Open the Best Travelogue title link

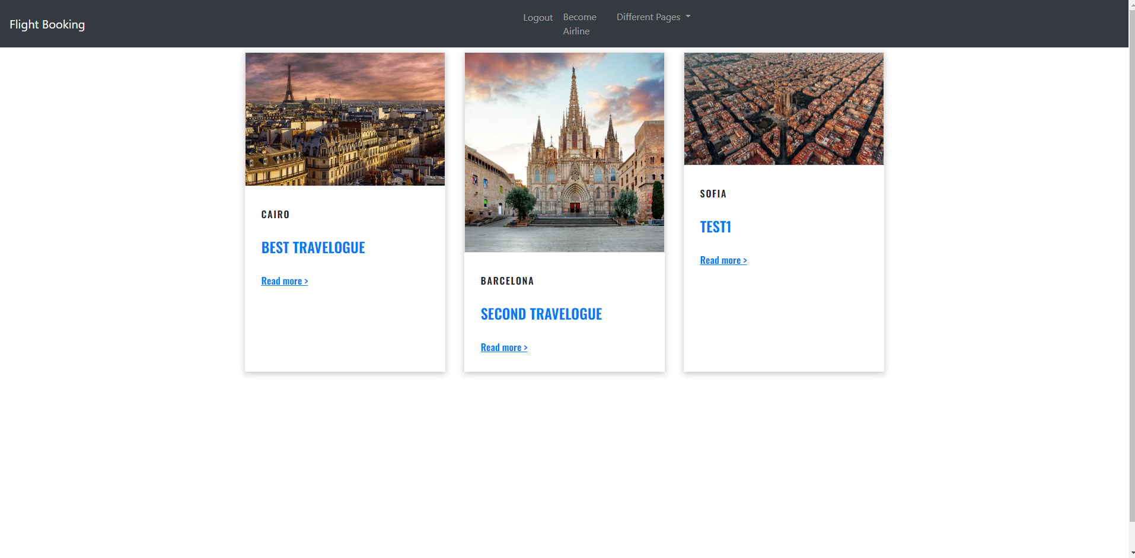(313, 248)
